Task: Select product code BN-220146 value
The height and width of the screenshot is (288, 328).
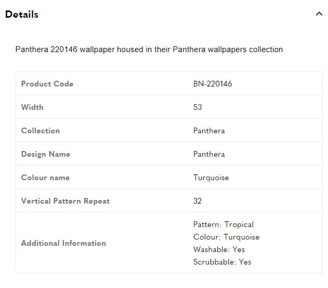Action: pos(213,84)
